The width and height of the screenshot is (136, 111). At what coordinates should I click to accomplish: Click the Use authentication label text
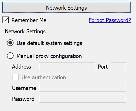point(44,77)
